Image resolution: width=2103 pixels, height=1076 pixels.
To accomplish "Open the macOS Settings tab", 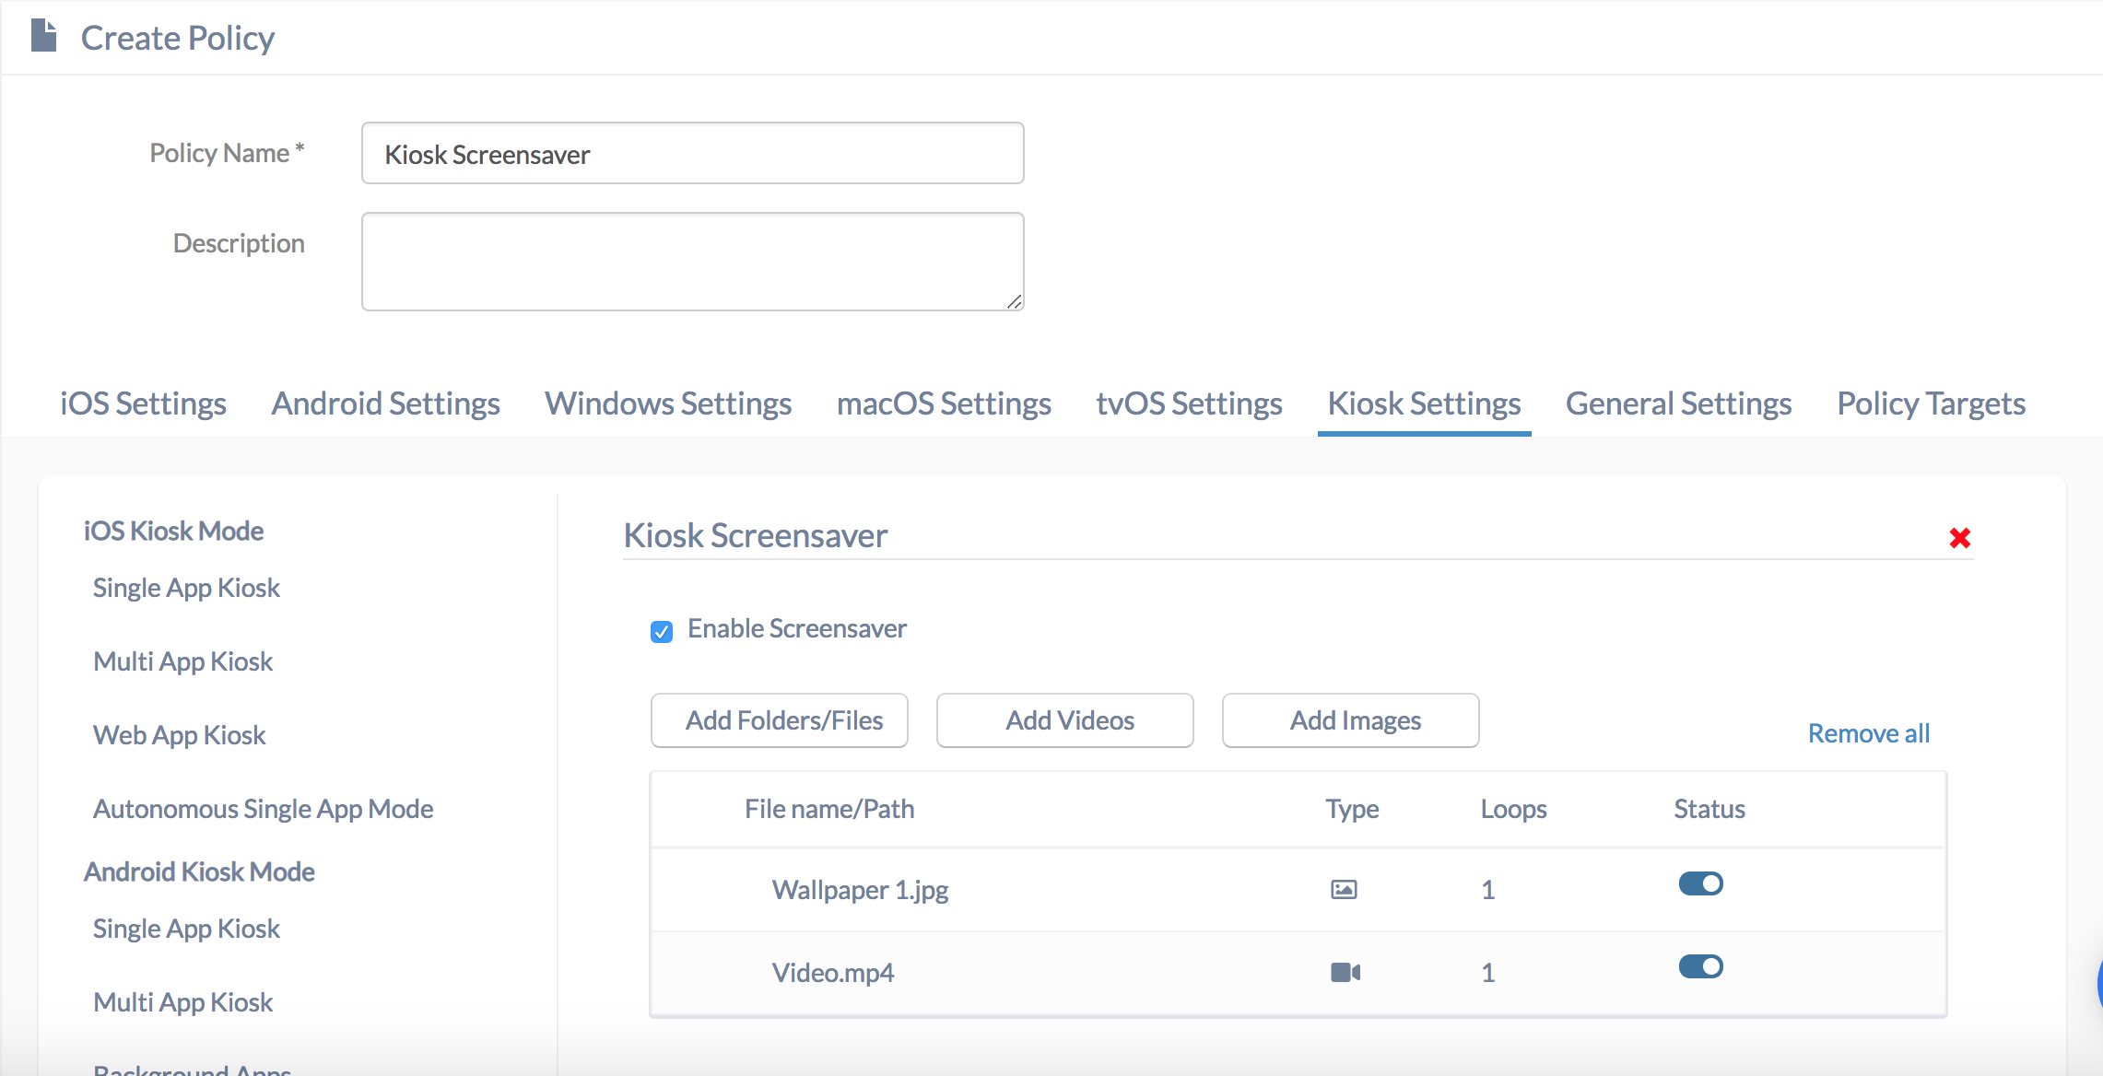I will click(944, 403).
